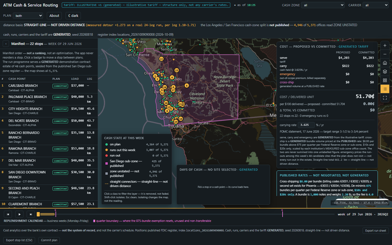Step back to previous week
The width and height of the screenshot is (392, 245).
[x=8, y=214]
